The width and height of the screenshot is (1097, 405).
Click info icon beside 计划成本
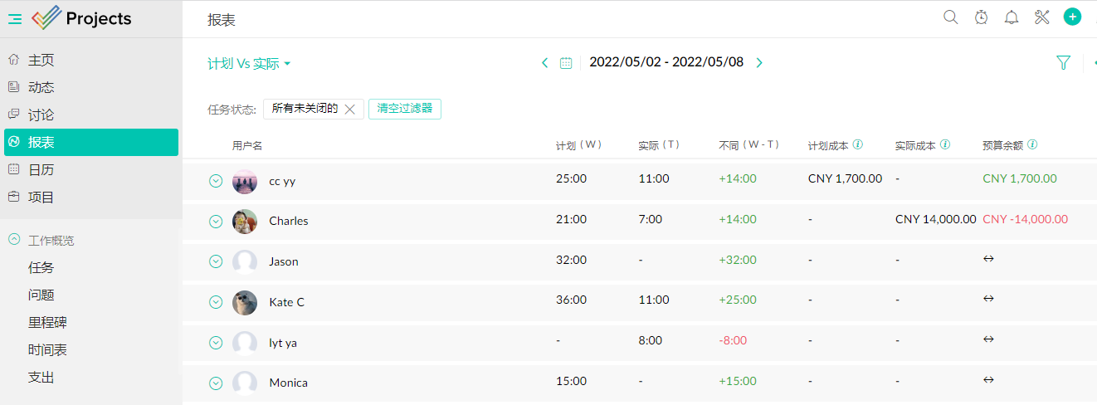tap(858, 144)
